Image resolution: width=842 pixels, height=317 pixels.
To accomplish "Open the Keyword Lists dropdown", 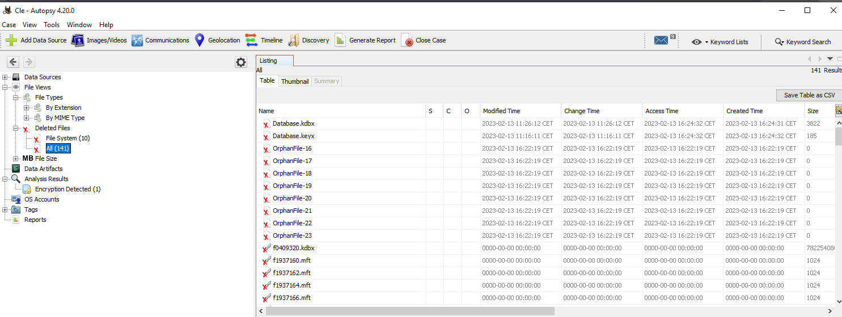I will 720,42.
